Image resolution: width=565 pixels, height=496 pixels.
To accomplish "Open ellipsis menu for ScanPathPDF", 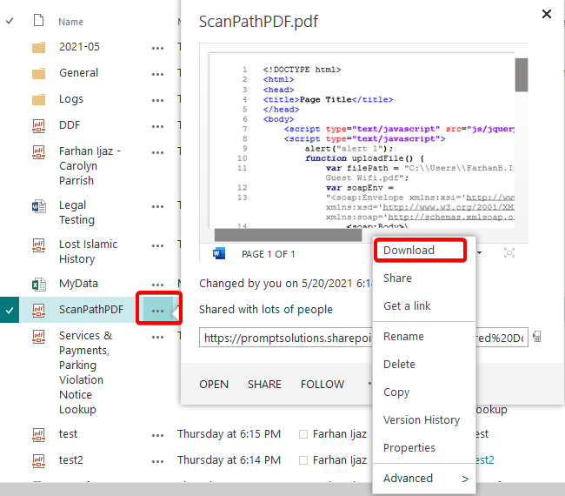I will point(158,311).
